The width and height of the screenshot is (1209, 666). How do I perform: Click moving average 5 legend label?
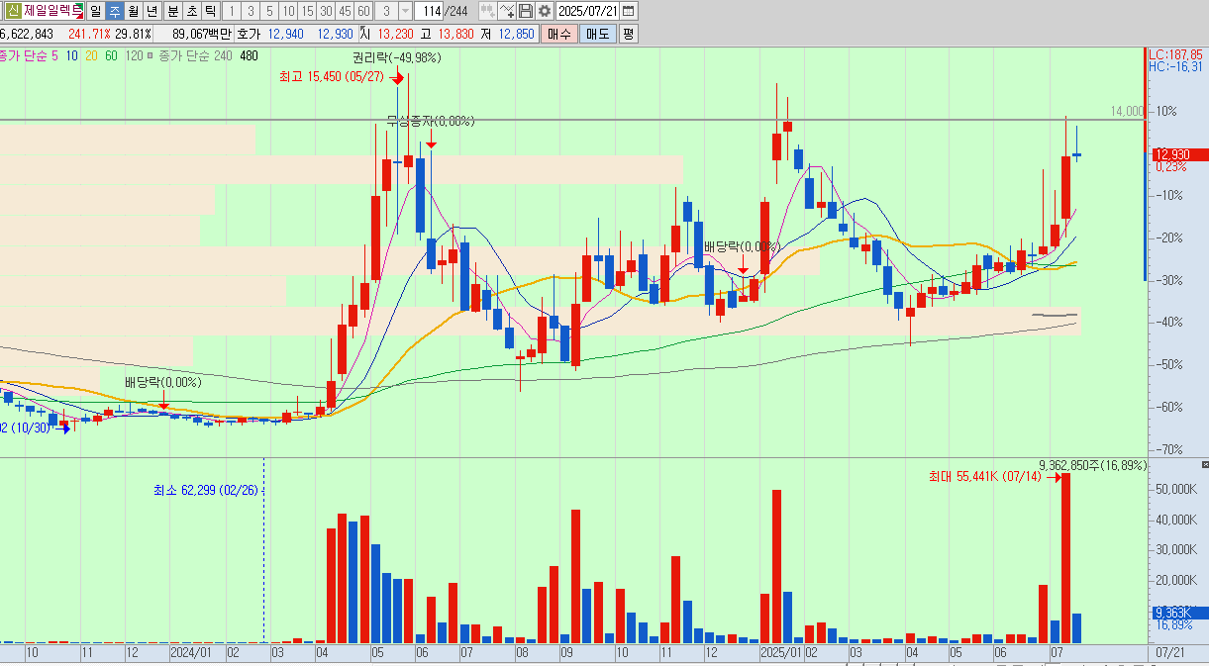pyautogui.click(x=54, y=55)
